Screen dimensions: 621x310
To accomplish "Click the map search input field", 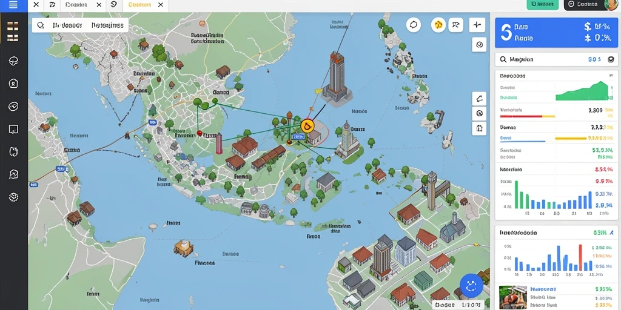I will click(x=81, y=25).
